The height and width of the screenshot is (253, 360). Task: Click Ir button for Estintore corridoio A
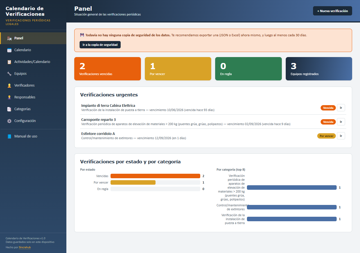pos(341,136)
